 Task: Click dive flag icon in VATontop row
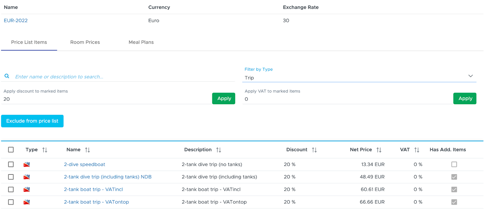click(x=27, y=202)
